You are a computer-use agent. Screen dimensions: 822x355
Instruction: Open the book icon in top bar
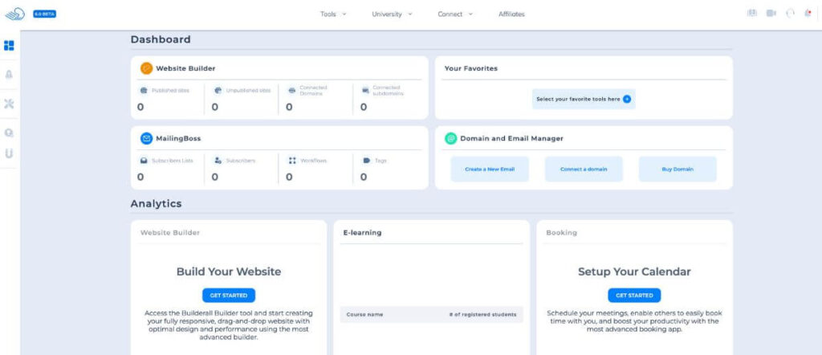(x=752, y=14)
